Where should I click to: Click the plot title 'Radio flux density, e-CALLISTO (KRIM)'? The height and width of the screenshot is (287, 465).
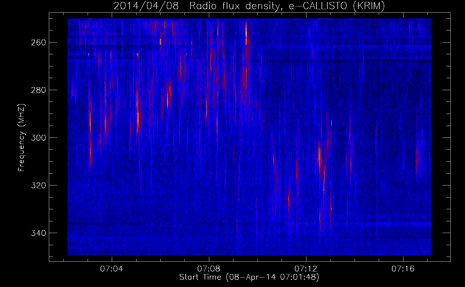(x=287, y=6)
